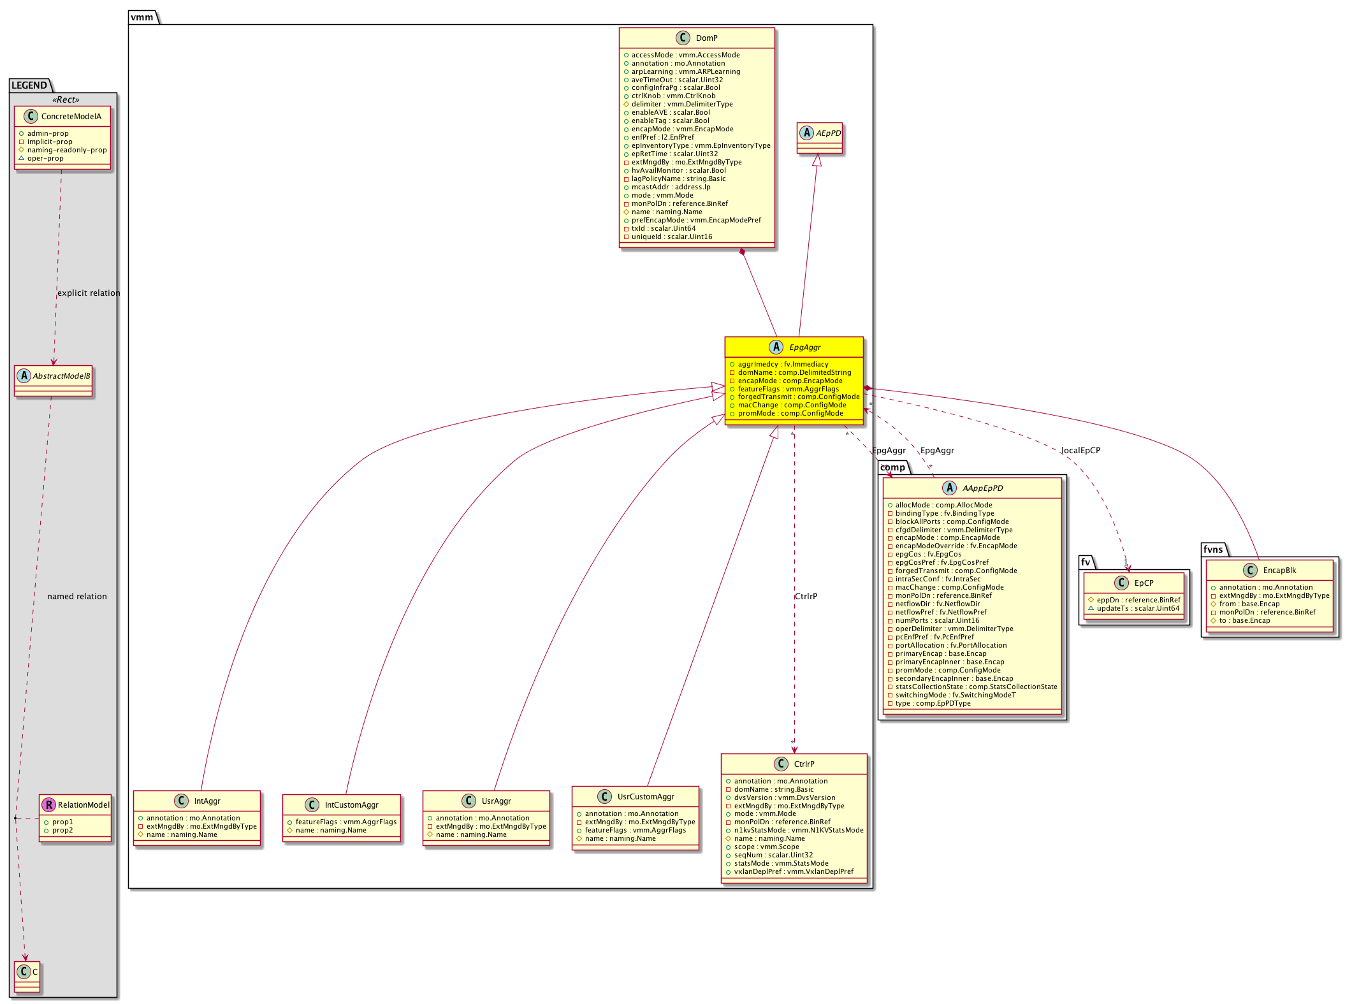The image size is (1352, 1004).
Task: Click the abstract icon of AAppEpPD
Action: click(949, 488)
